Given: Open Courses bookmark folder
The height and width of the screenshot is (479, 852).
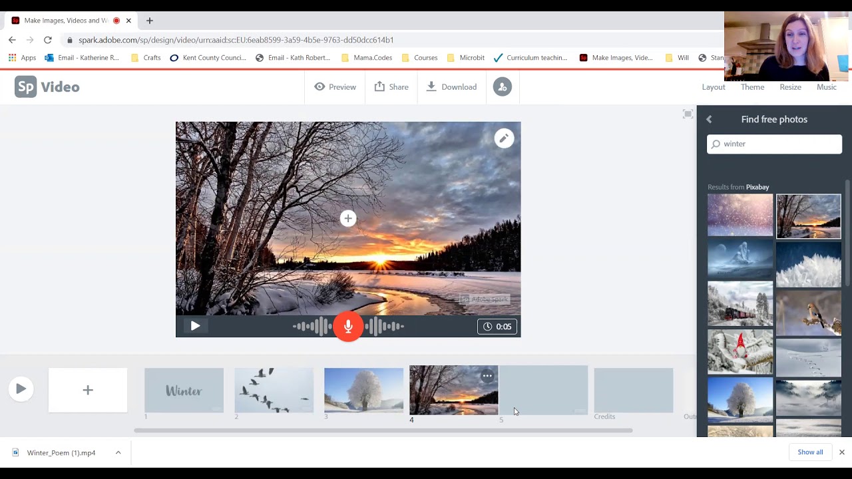Looking at the screenshot, I should click(x=419, y=58).
